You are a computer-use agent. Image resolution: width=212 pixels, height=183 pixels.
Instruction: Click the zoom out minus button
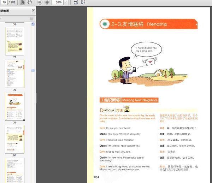(40, 2)
